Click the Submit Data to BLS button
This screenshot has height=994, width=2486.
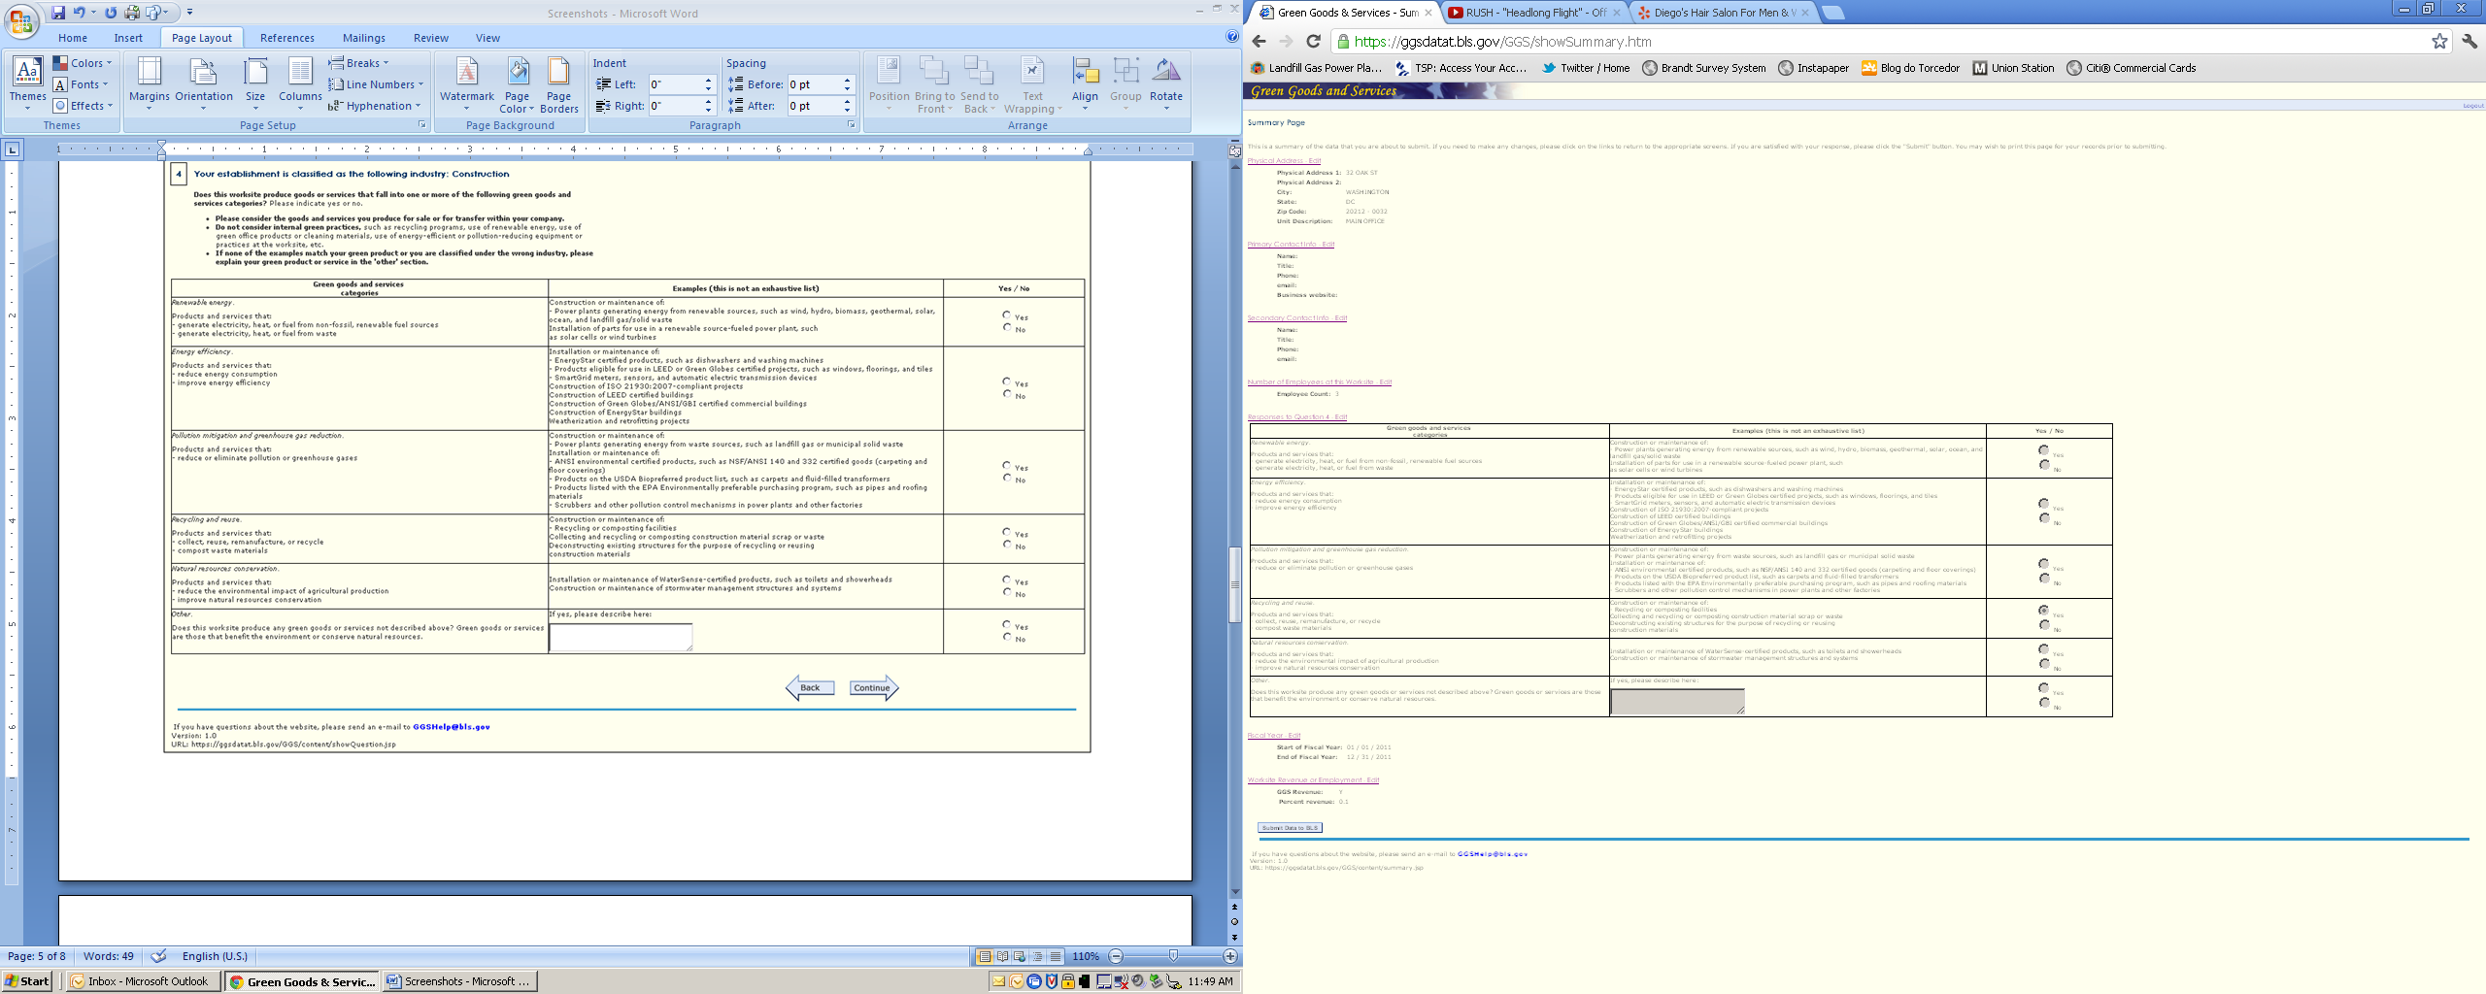pos(1290,828)
